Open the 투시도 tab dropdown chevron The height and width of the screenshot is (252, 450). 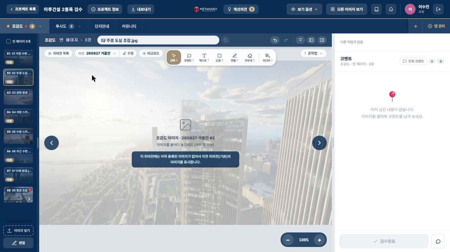79,26
